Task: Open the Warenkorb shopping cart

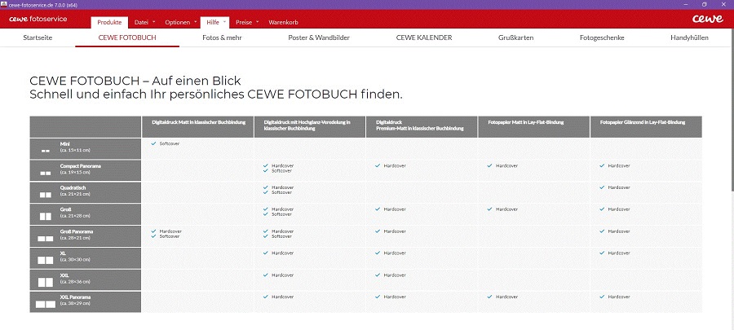Action: [283, 22]
